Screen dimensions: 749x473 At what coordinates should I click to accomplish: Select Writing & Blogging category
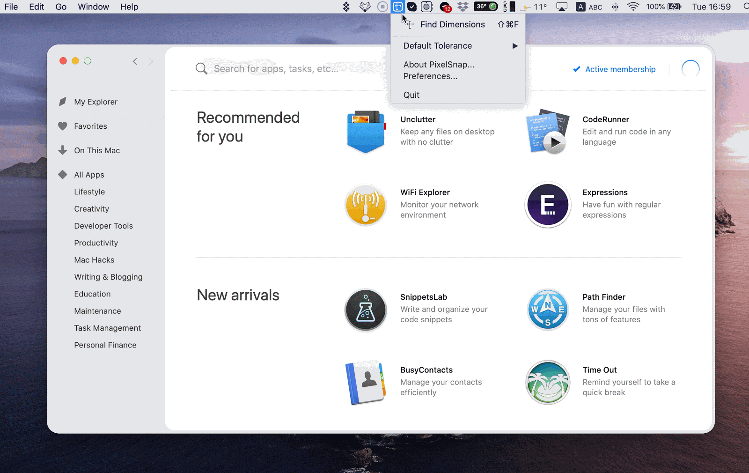pos(108,277)
